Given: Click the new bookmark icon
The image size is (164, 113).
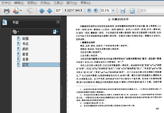Looking at the screenshot, I should pos(55,32).
